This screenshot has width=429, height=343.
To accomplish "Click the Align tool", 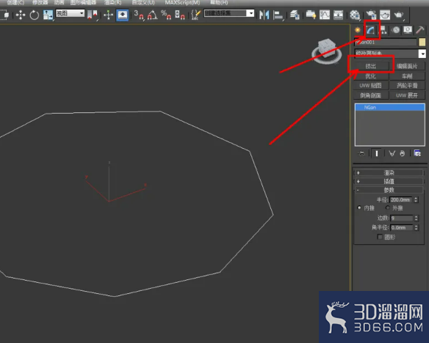I will (278, 15).
